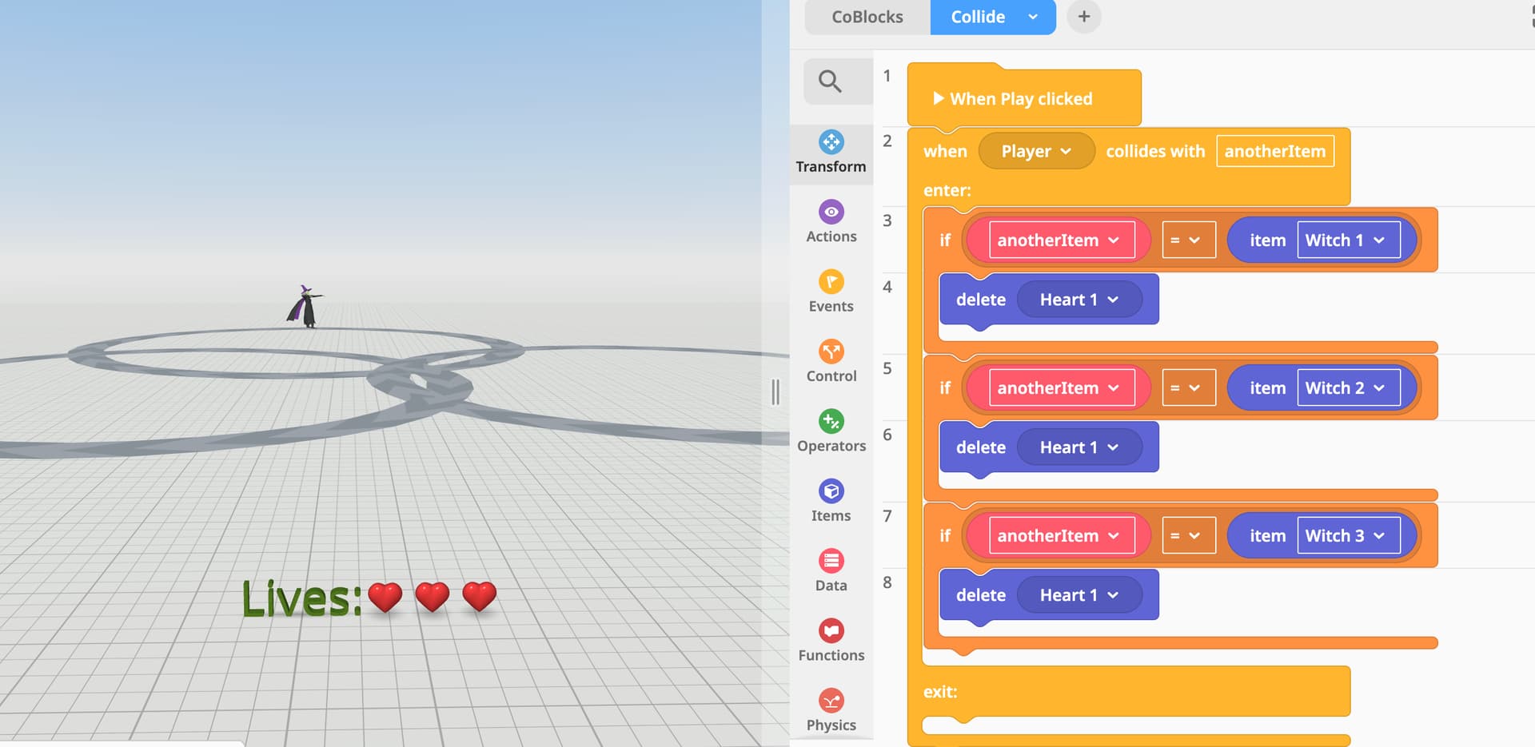1535x747 pixels.
Task: Open the Items block category
Action: coord(831,501)
